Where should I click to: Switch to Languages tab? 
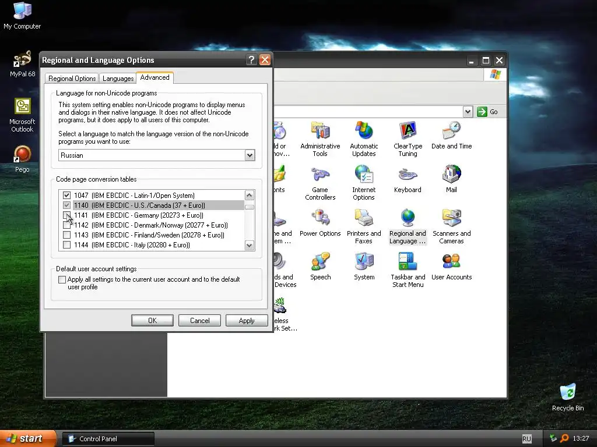pyautogui.click(x=118, y=79)
